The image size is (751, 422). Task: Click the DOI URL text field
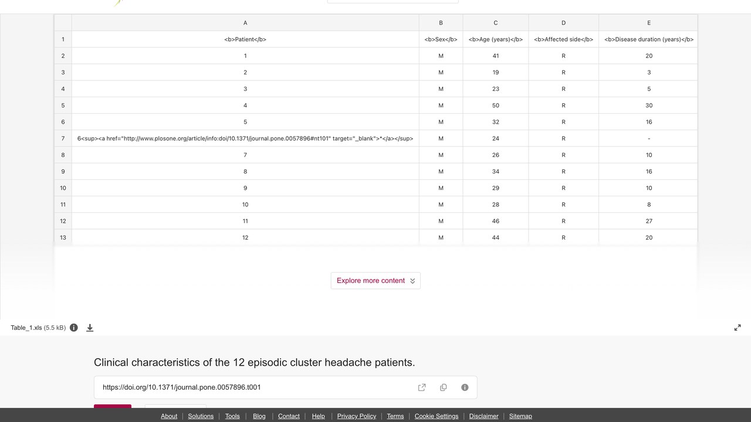pos(286,387)
